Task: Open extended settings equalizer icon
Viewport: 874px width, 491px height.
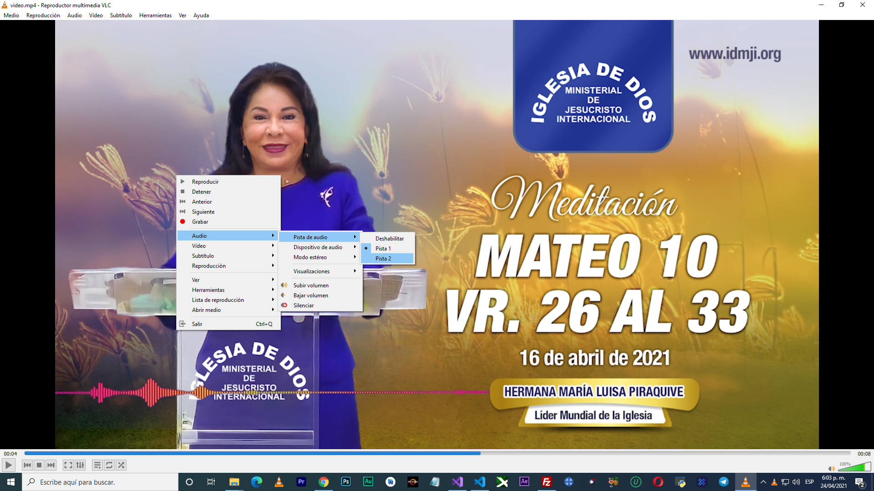Action: coord(80,465)
